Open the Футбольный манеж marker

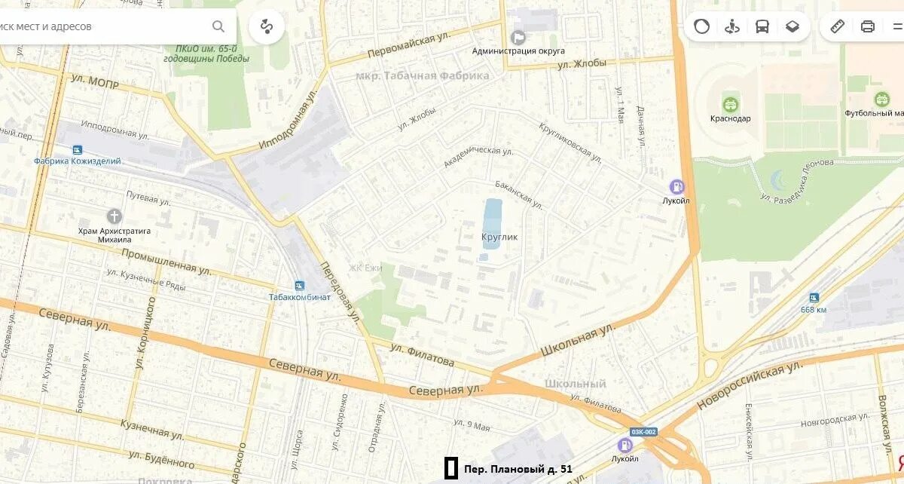(881, 99)
